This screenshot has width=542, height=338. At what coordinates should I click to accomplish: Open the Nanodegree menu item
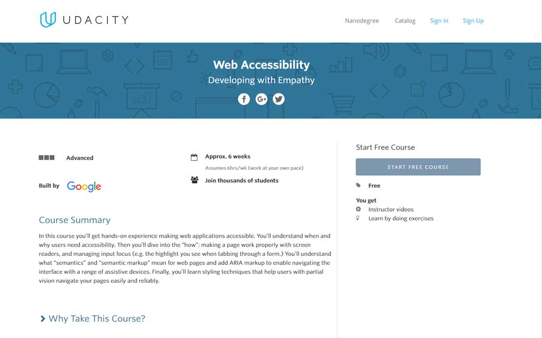point(362,21)
